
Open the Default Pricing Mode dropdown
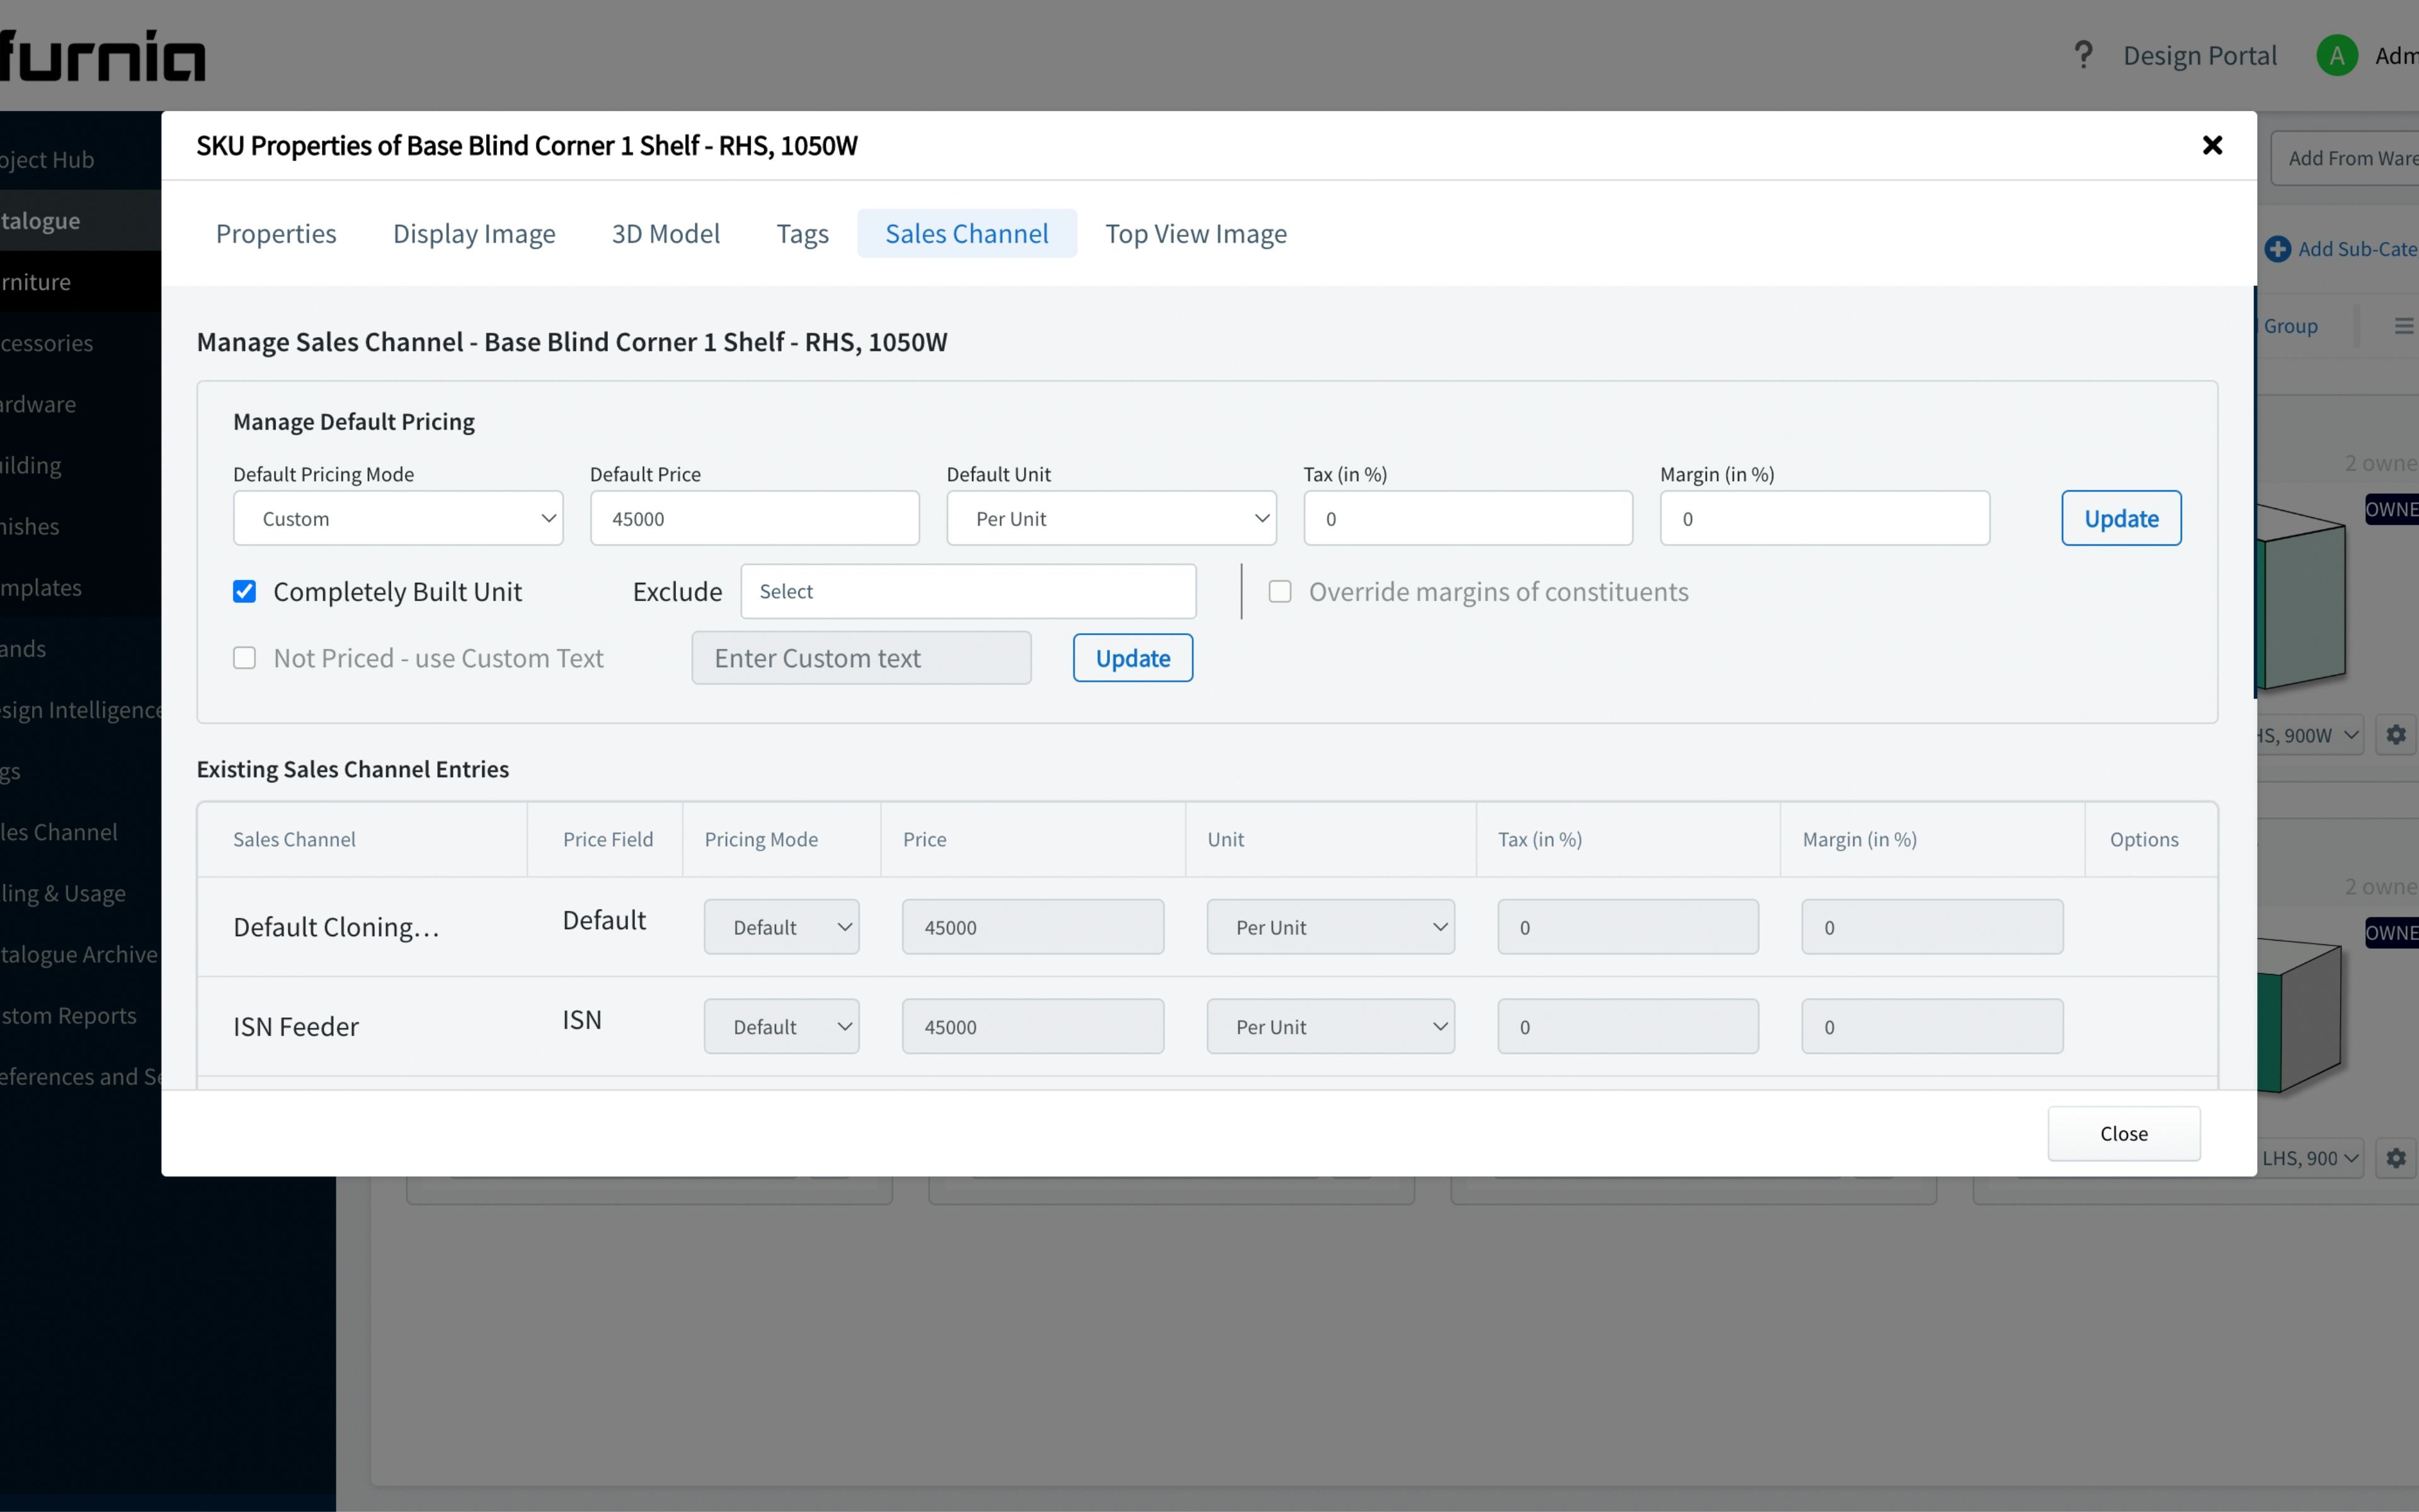click(398, 519)
